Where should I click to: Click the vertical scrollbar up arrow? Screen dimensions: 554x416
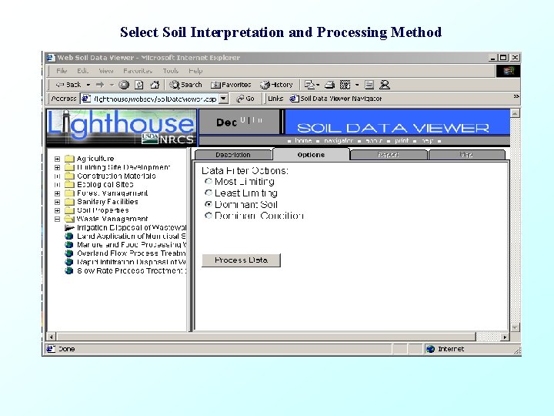515,113
